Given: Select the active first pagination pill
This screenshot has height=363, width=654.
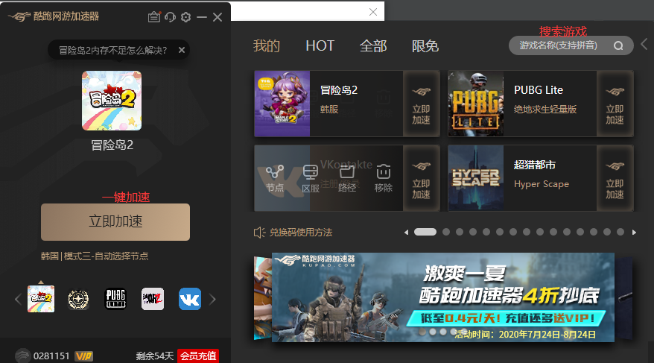Looking at the screenshot, I should 425,232.
